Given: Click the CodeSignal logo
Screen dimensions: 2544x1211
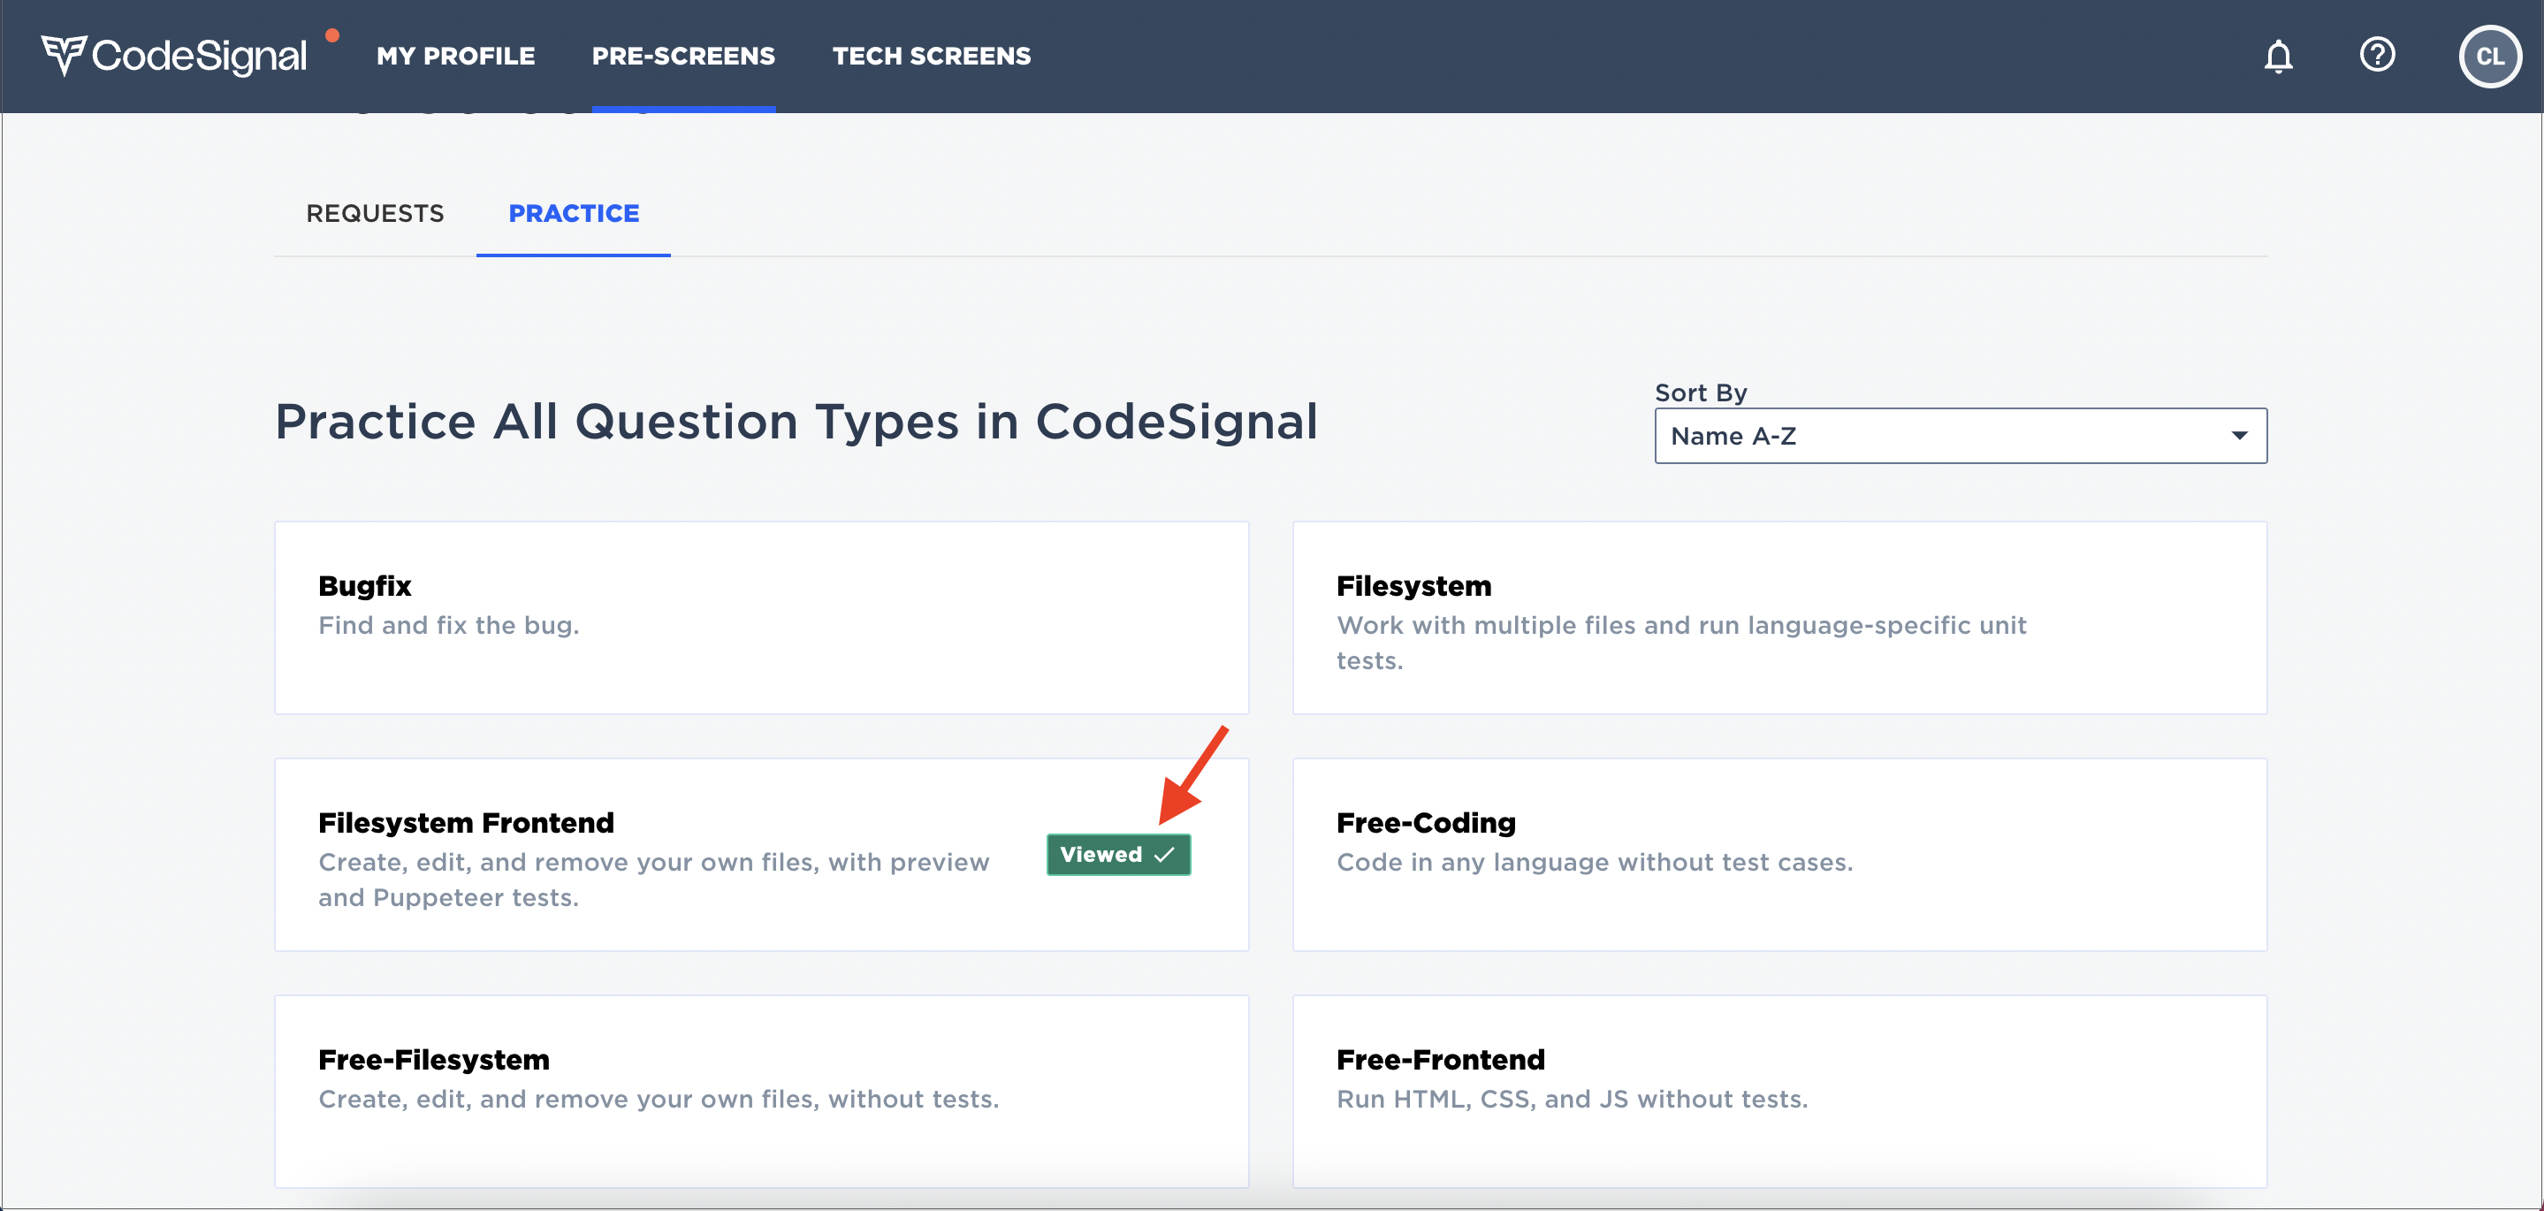Looking at the screenshot, I should [174, 57].
